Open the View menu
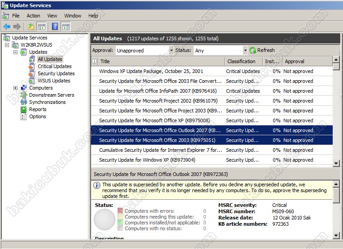The height and width of the screenshot is (249, 343). [x=52, y=16]
